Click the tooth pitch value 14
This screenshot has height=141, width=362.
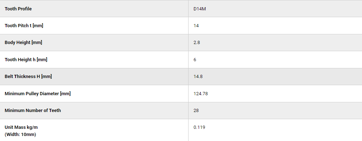click(x=196, y=26)
